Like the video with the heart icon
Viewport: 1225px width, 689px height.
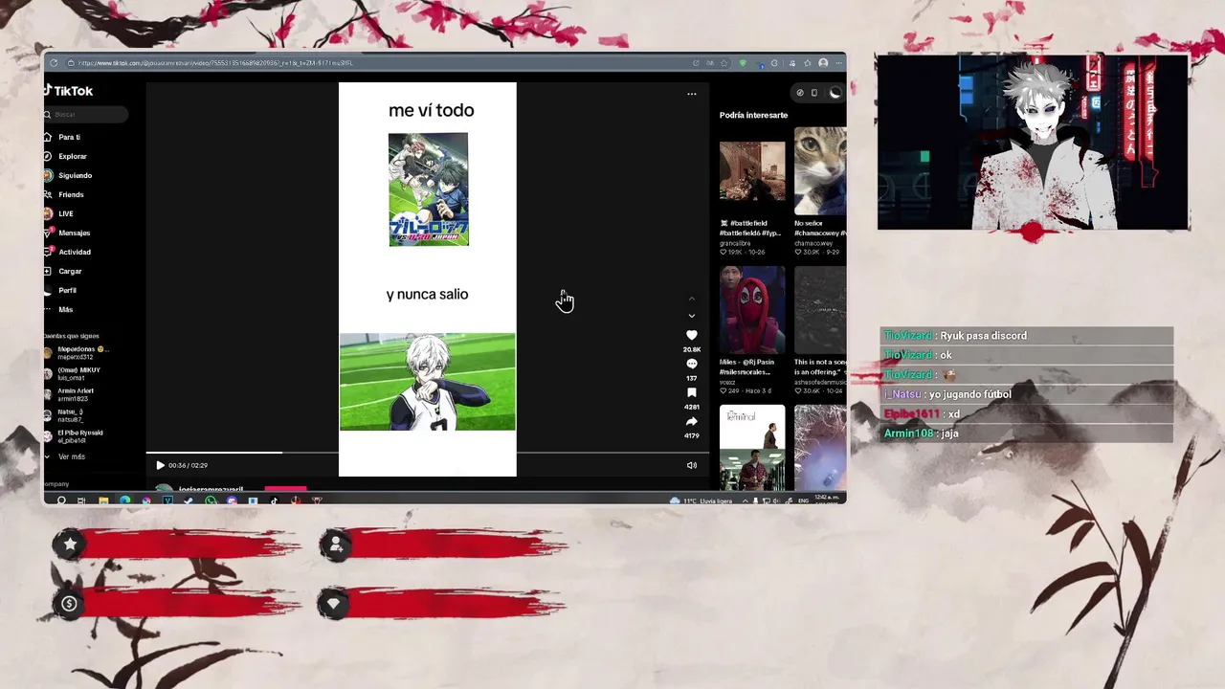coord(691,335)
